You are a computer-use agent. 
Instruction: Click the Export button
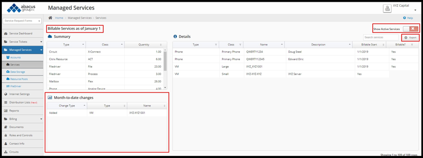411,37
